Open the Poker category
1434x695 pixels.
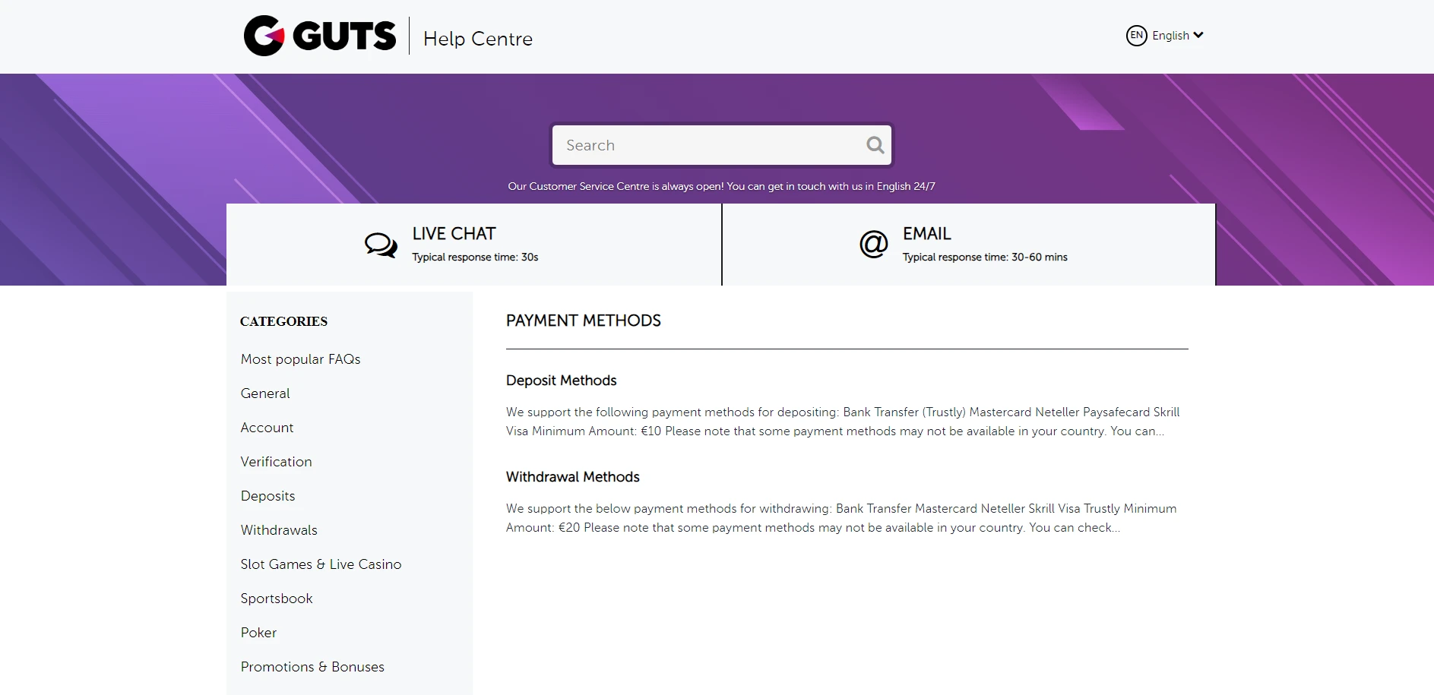(x=259, y=633)
